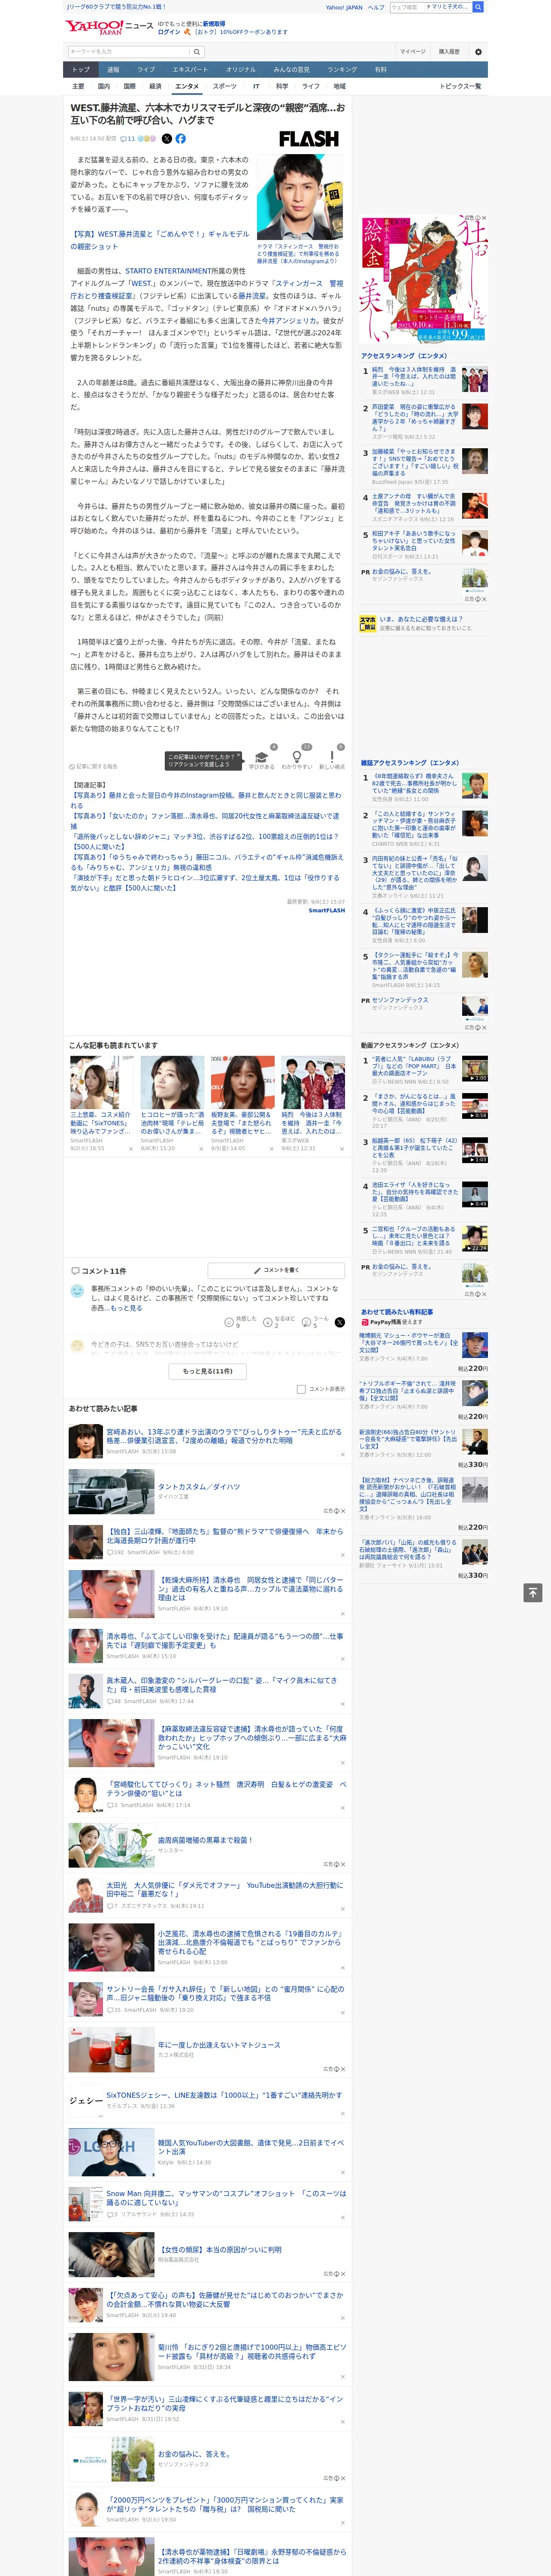Image resolution: width=551 pixels, height=2576 pixels.
Task: Click the 記事に関する報告 report icon link
Action: pyautogui.click(x=94, y=767)
